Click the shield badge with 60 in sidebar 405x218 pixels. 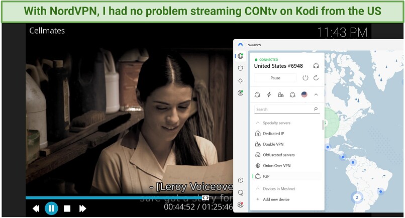(241, 193)
